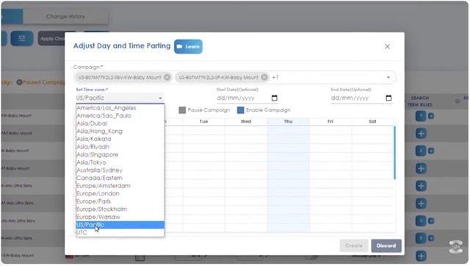Click the Sat column header
Image resolution: width=470 pixels, height=266 pixels.
pos(372,121)
